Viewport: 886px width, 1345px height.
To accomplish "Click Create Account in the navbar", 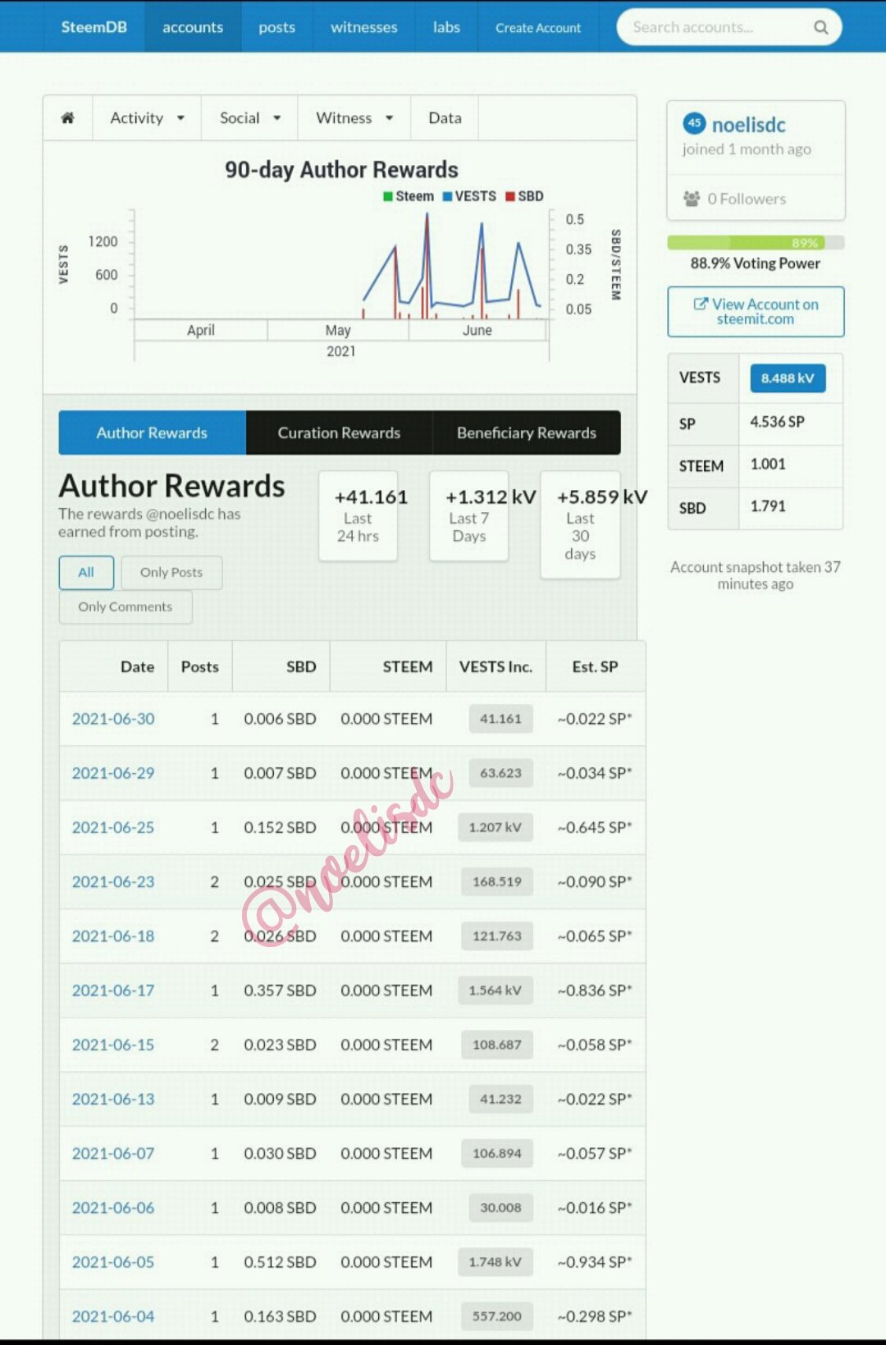I will (x=538, y=28).
